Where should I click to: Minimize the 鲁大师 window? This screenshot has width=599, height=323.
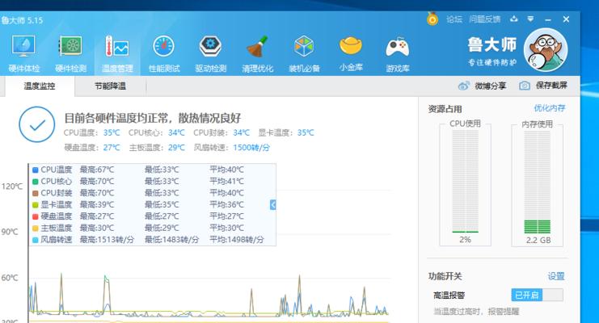point(549,19)
